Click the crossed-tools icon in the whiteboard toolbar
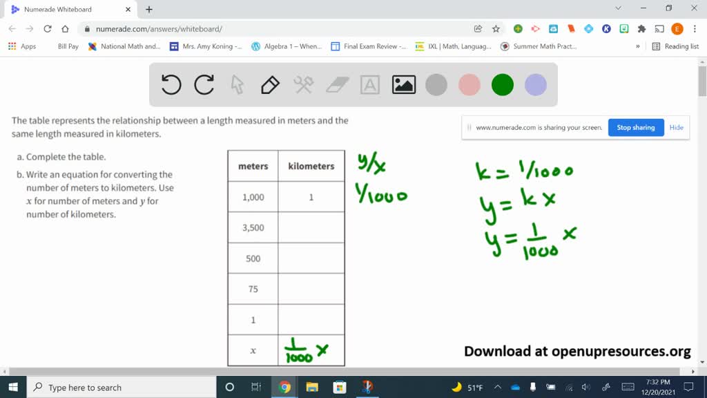The image size is (707, 398). [x=303, y=84]
